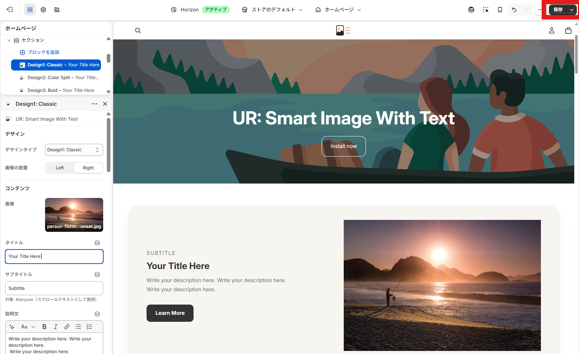Click the settings panel scrollbar thumb
The width and height of the screenshot is (579, 354).
click(108, 145)
